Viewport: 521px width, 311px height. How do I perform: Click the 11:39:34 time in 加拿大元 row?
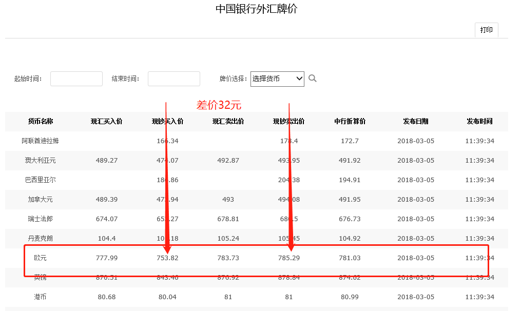479,199
